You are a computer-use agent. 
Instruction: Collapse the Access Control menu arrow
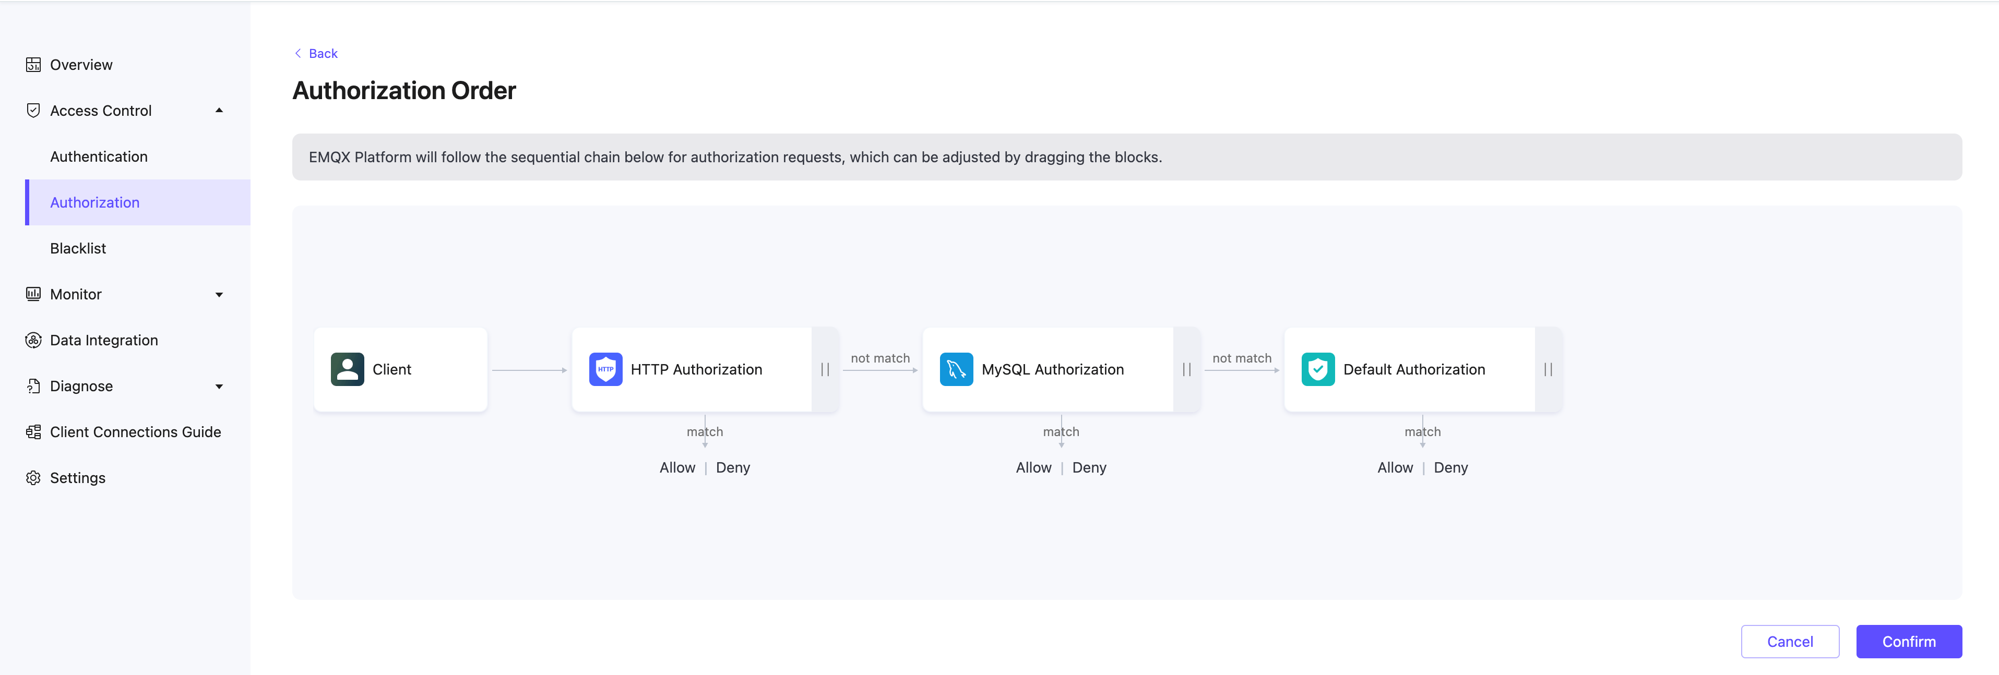(x=220, y=110)
